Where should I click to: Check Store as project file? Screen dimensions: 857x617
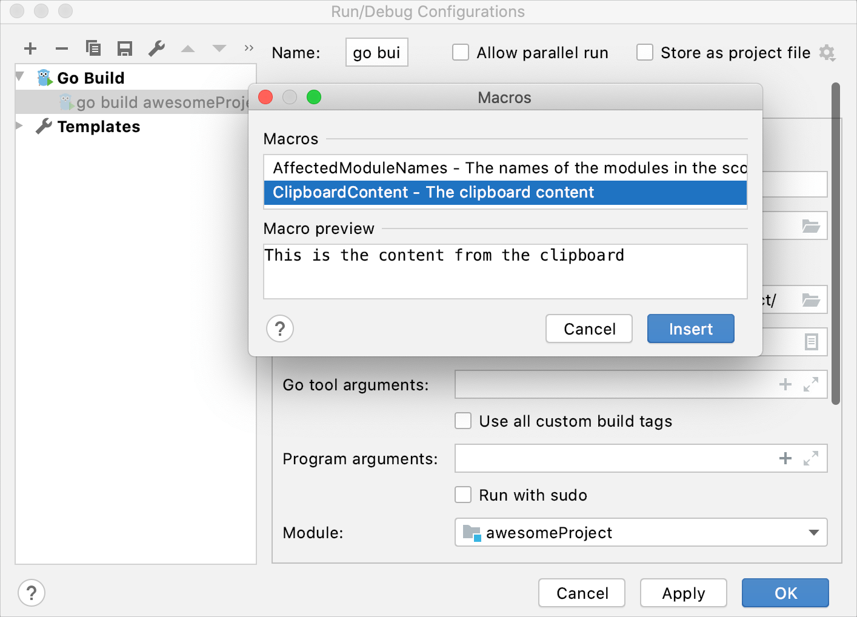pyautogui.click(x=645, y=53)
